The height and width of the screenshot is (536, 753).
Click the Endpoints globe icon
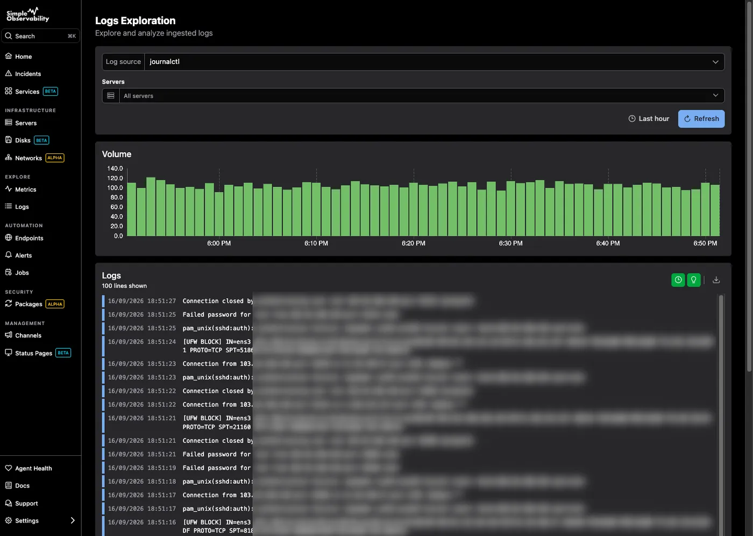pos(9,238)
